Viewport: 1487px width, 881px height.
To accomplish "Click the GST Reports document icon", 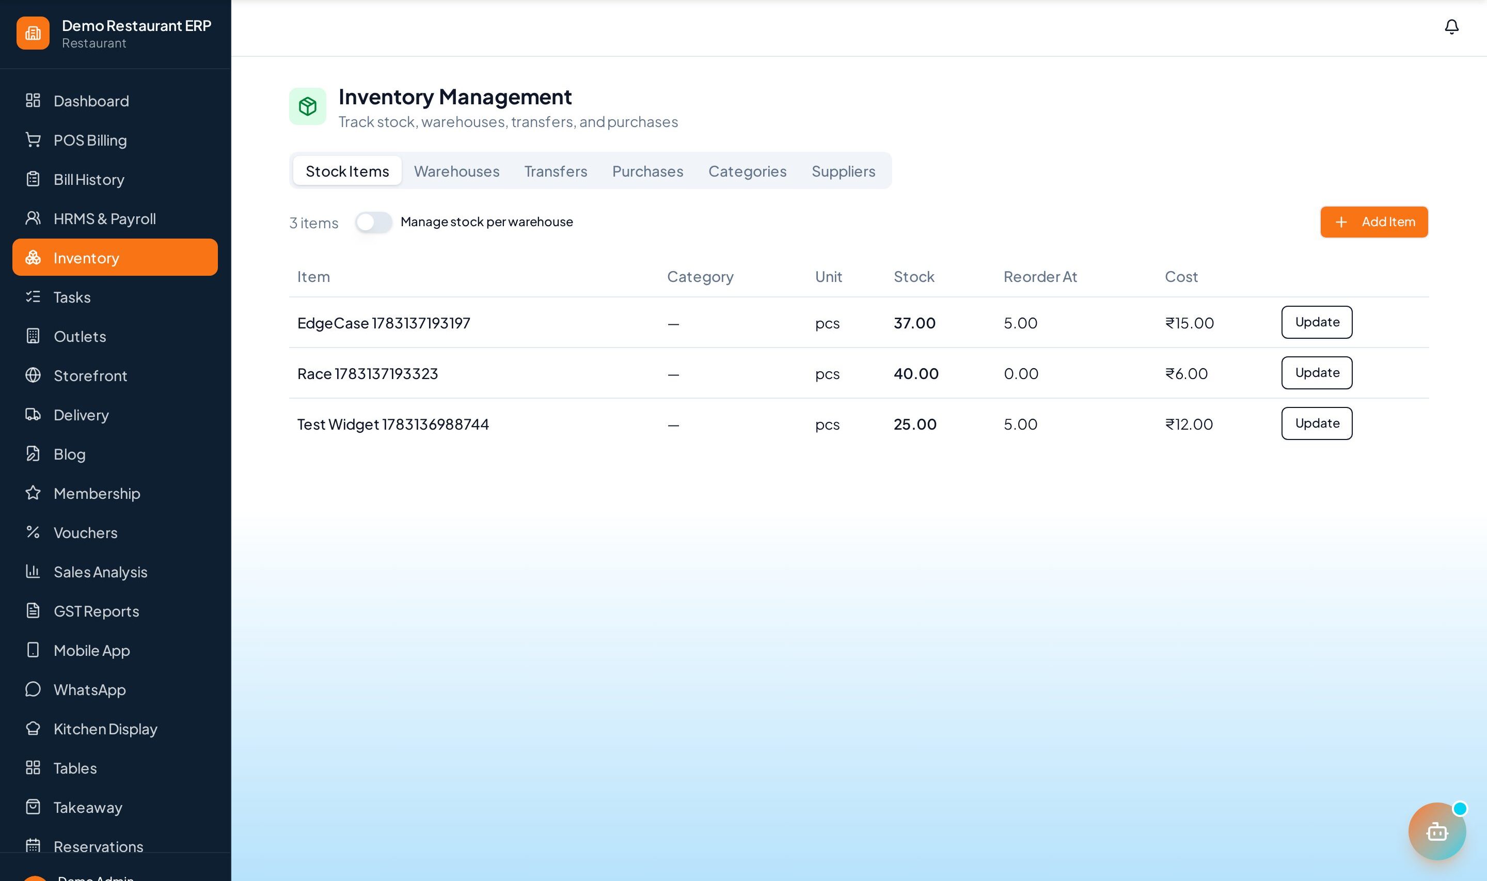I will tap(33, 610).
